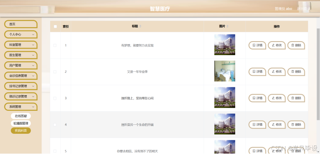Screen dimensions: 320x154
Task: Open 详情 for row 有梦想，就要努力去实现
Action: click(257, 45)
